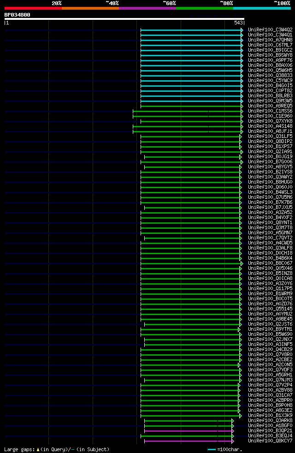Image resolution: width=295 pixels, height=453 pixels.
Task: Open the UniRef100_A9PF76 entry
Action: [x=270, y=60]
